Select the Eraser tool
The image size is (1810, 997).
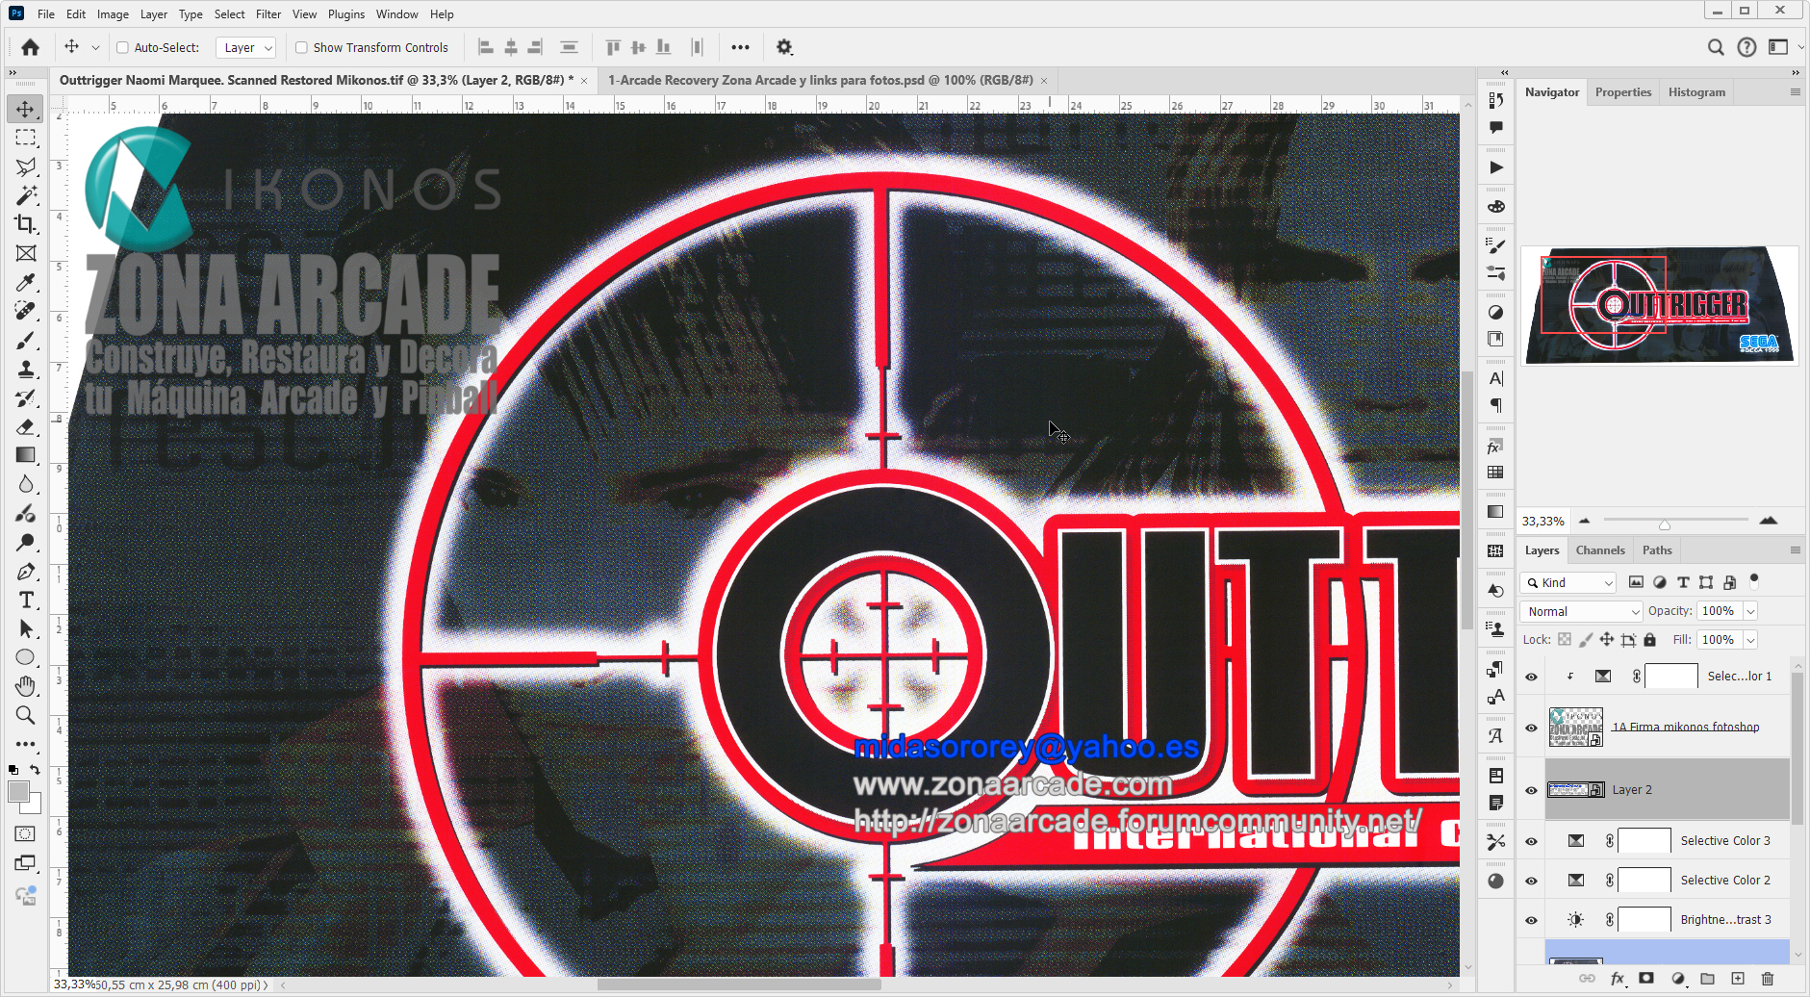pyautogui.click(x=26, y=427)
